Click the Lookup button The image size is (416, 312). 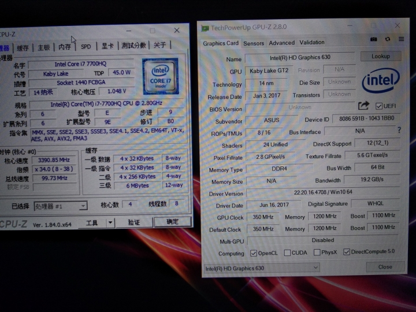[x=381, y=56]
